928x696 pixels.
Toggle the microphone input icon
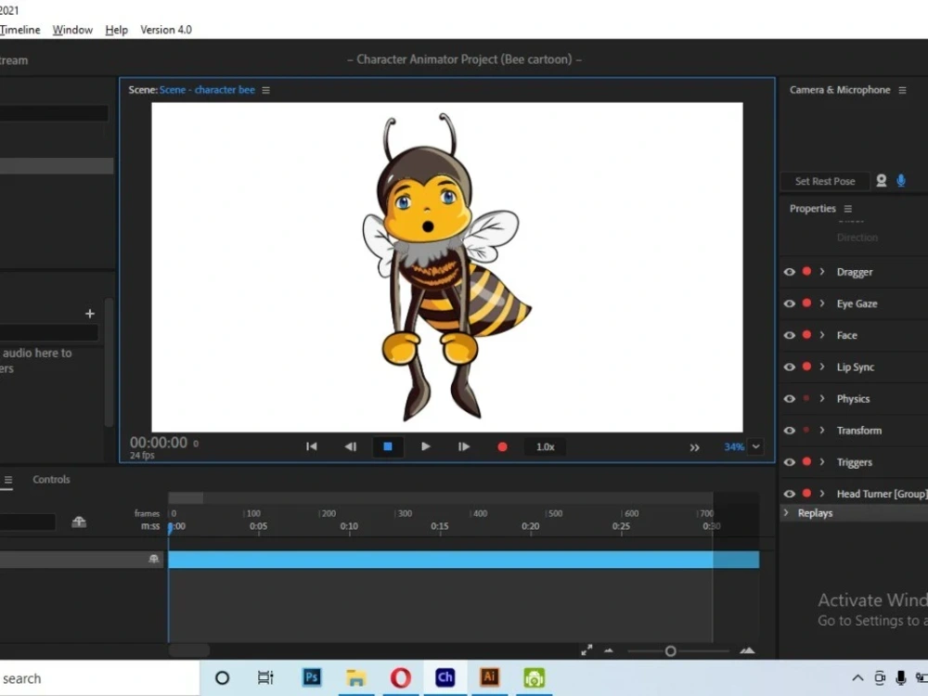[x=901, y=181]
